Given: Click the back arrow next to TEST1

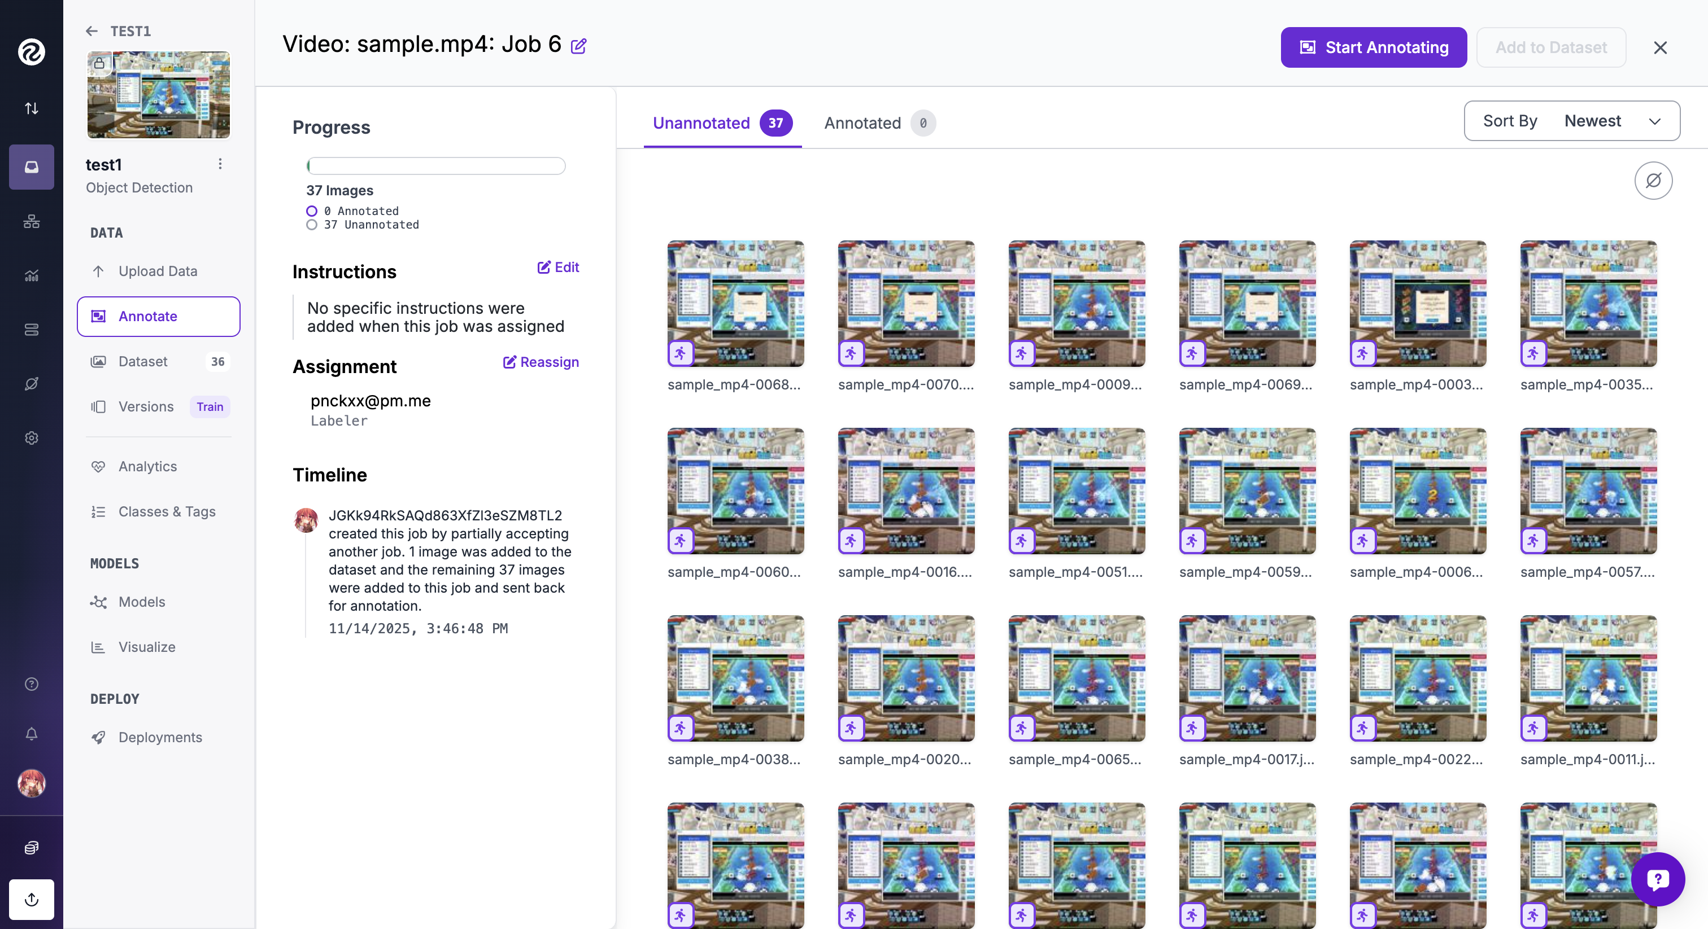Looking at the screenshot, I should (x=91, y=31).
